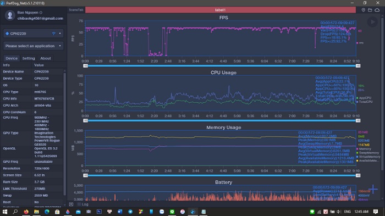
Task: Click the Value column header
Action: [39, 65]
